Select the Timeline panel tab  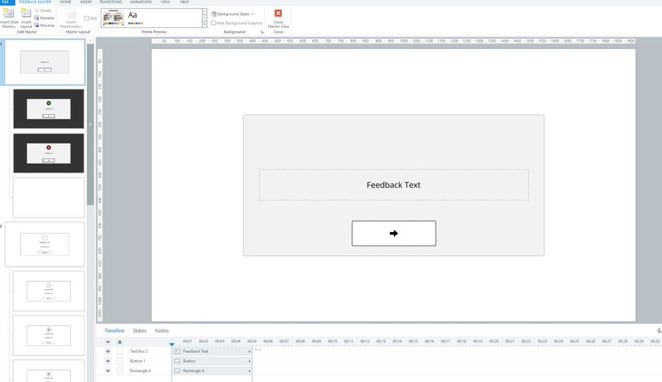pyautogui.click(x=115, y=331)
